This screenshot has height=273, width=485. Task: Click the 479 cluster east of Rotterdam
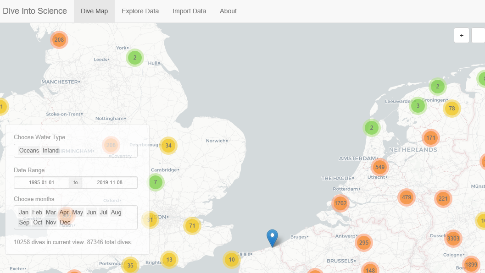(x=406, y=197)
